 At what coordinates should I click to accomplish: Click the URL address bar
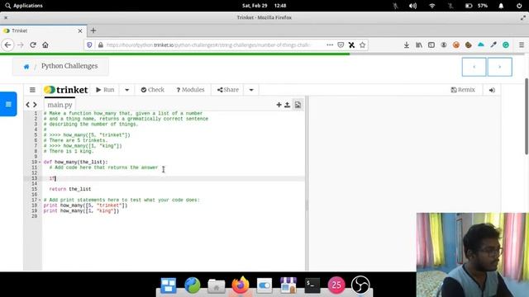click(208, 45)
